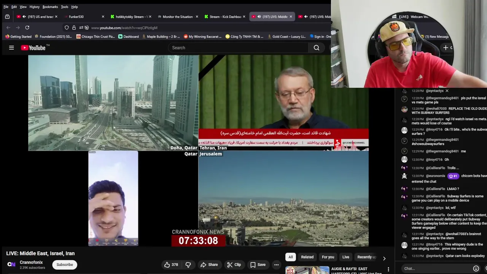Click the video title LIVE: Middle East, Israel, Iran

pyautogui.click(x=40, y=253)
